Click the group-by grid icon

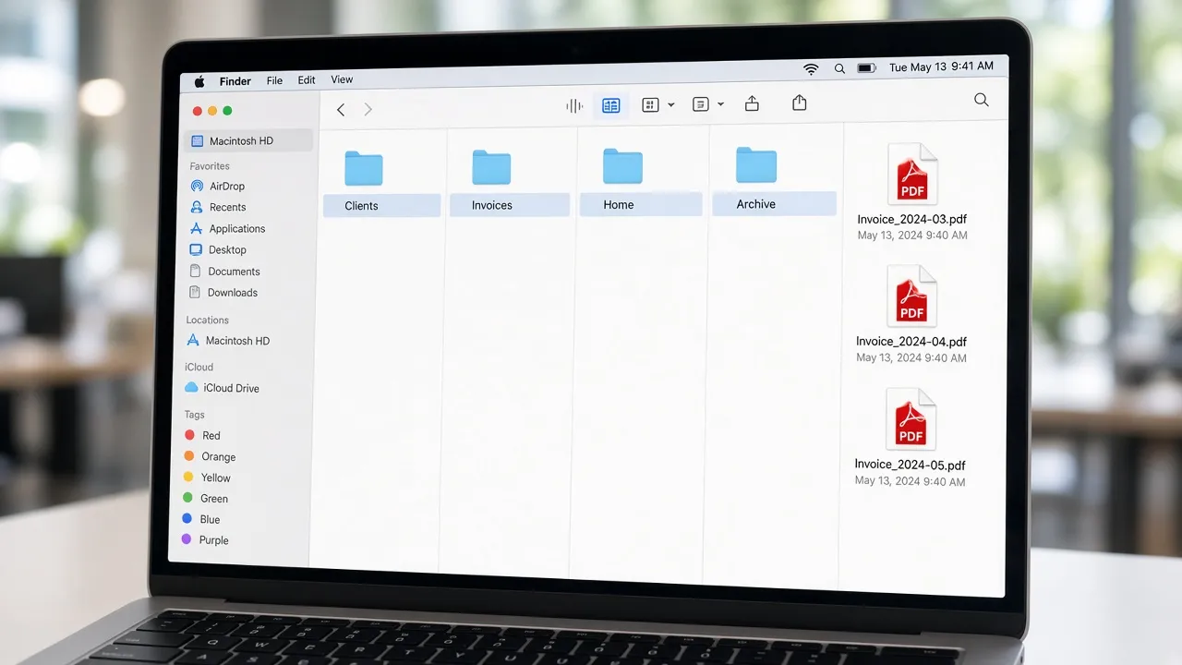click(650, 105)
